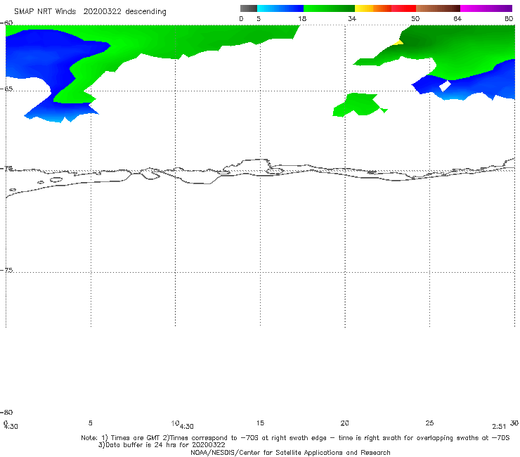Click the yellow-orange segment of the color bar
This screenshot has width=520, height=457.
pyautogui.click(x=372, y=8)
